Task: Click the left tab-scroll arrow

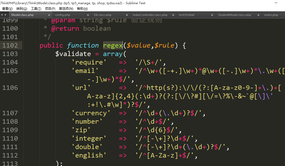Action: pos(2,15)
